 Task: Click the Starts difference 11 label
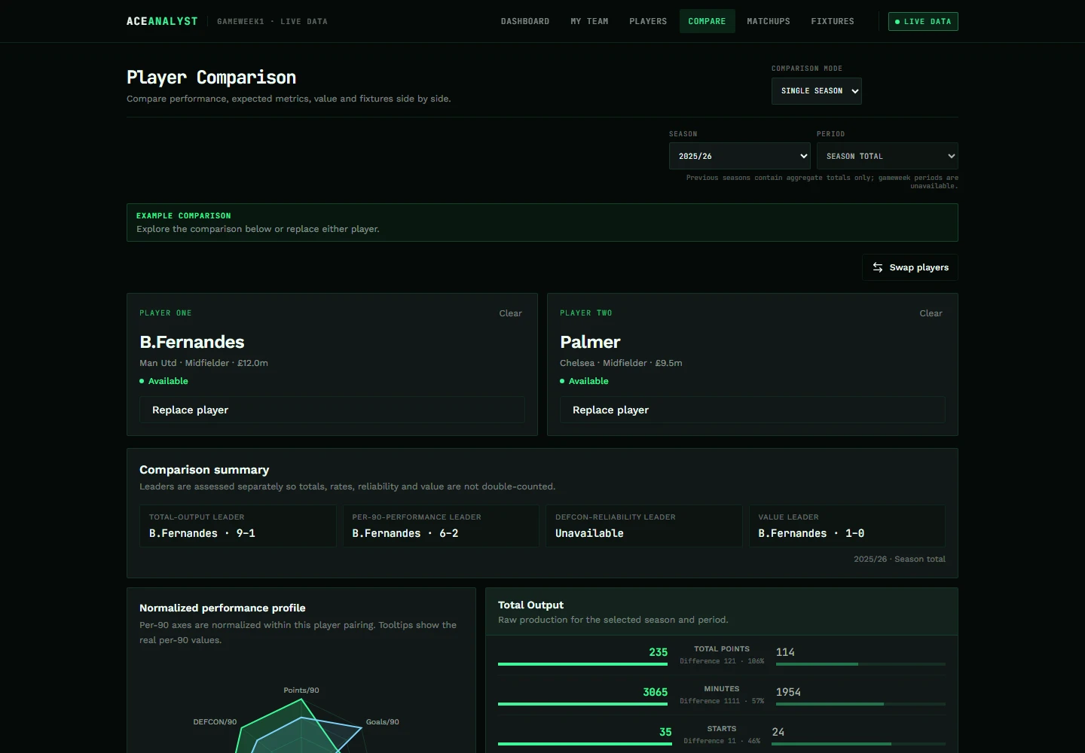tap(722, 741)
